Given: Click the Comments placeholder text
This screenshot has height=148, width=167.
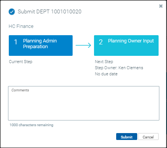Looking at the screenshot, I should point(20,90).
